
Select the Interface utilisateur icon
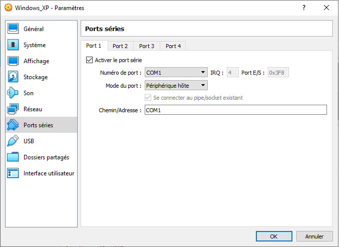point(14,173)
